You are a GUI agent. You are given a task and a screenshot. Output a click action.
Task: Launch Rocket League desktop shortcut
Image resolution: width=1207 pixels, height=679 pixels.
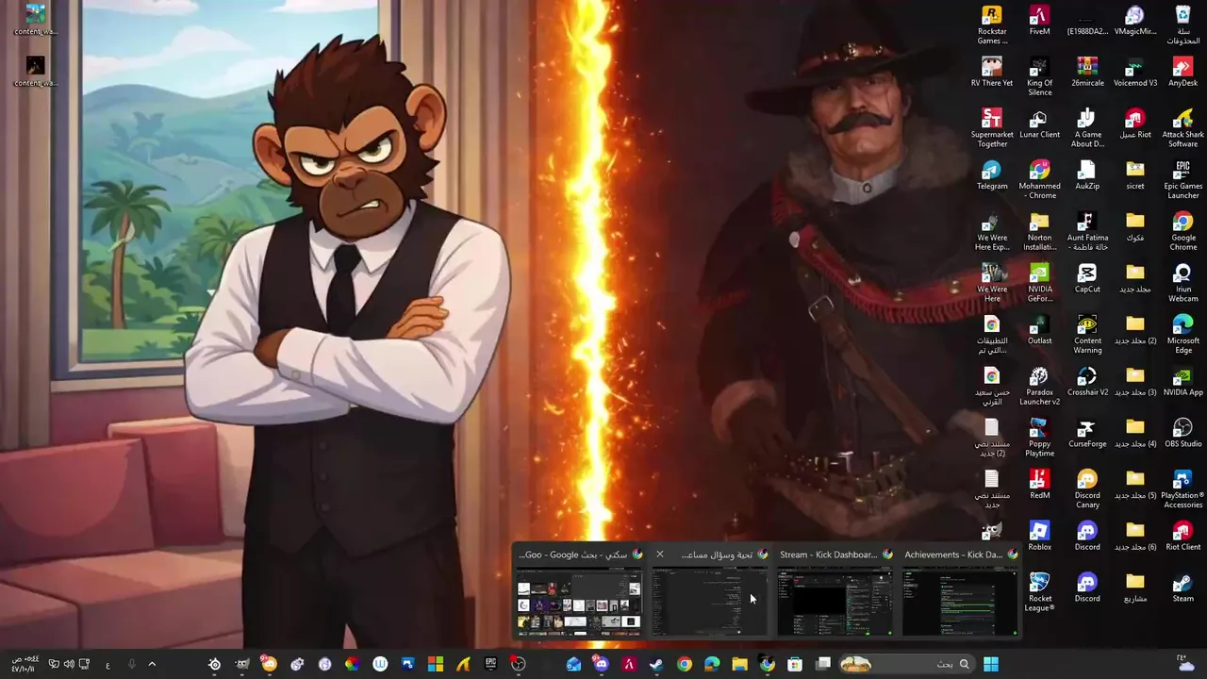1039,593
